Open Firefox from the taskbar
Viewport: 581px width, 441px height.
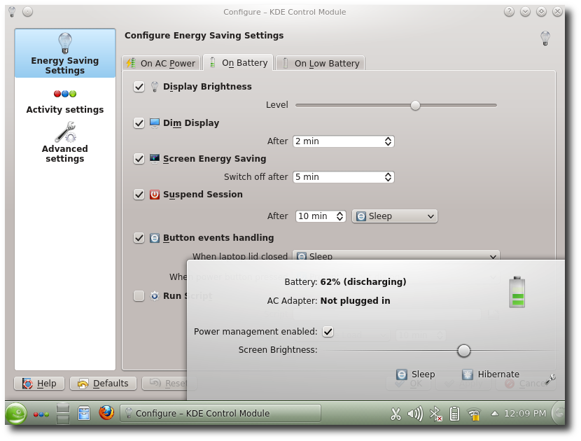pos(106,414)
